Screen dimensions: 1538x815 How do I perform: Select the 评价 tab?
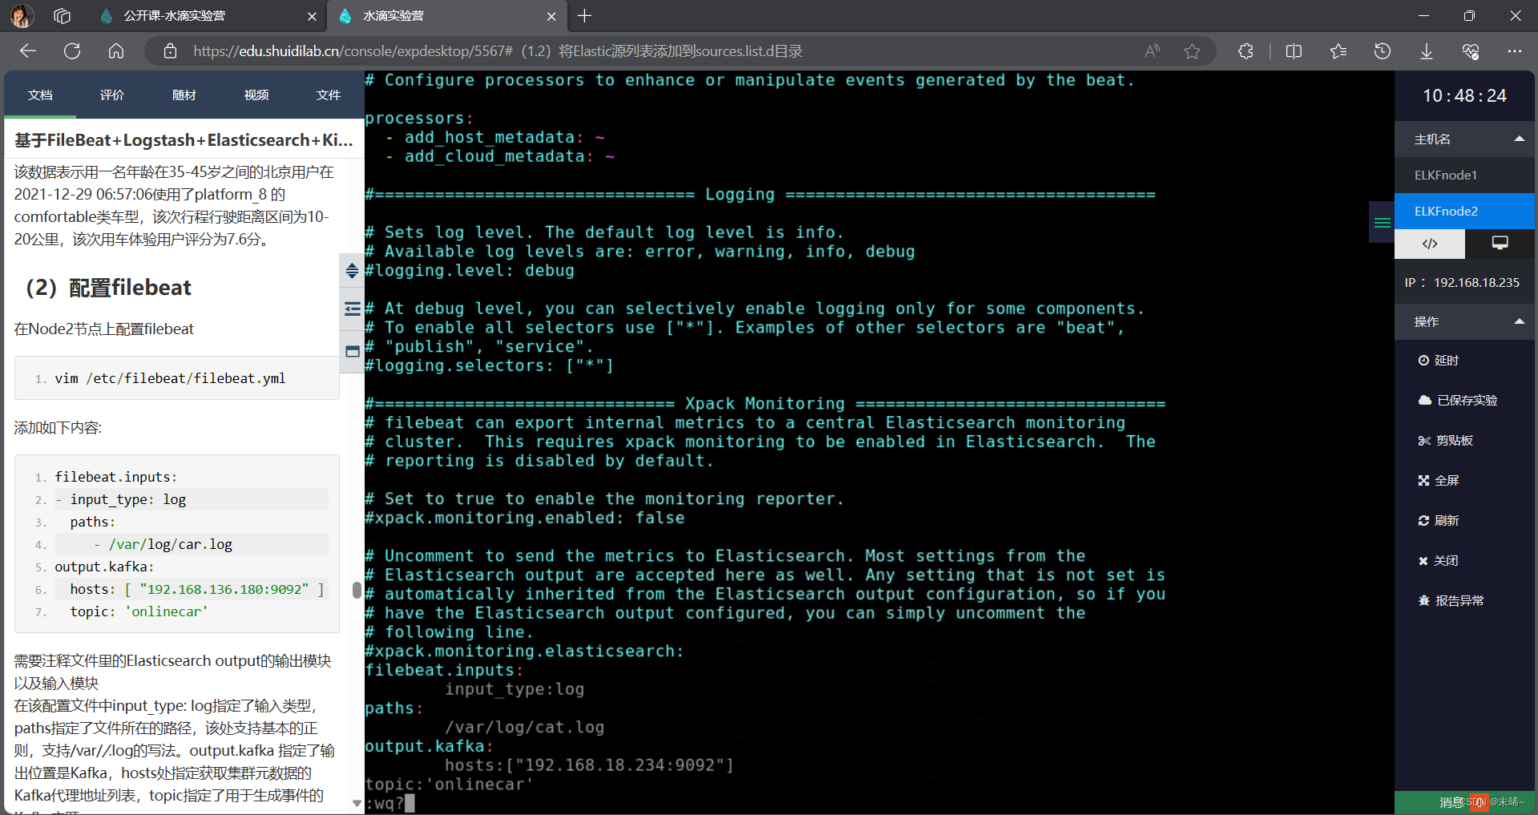pyautogui.click(x=112, y=95)
